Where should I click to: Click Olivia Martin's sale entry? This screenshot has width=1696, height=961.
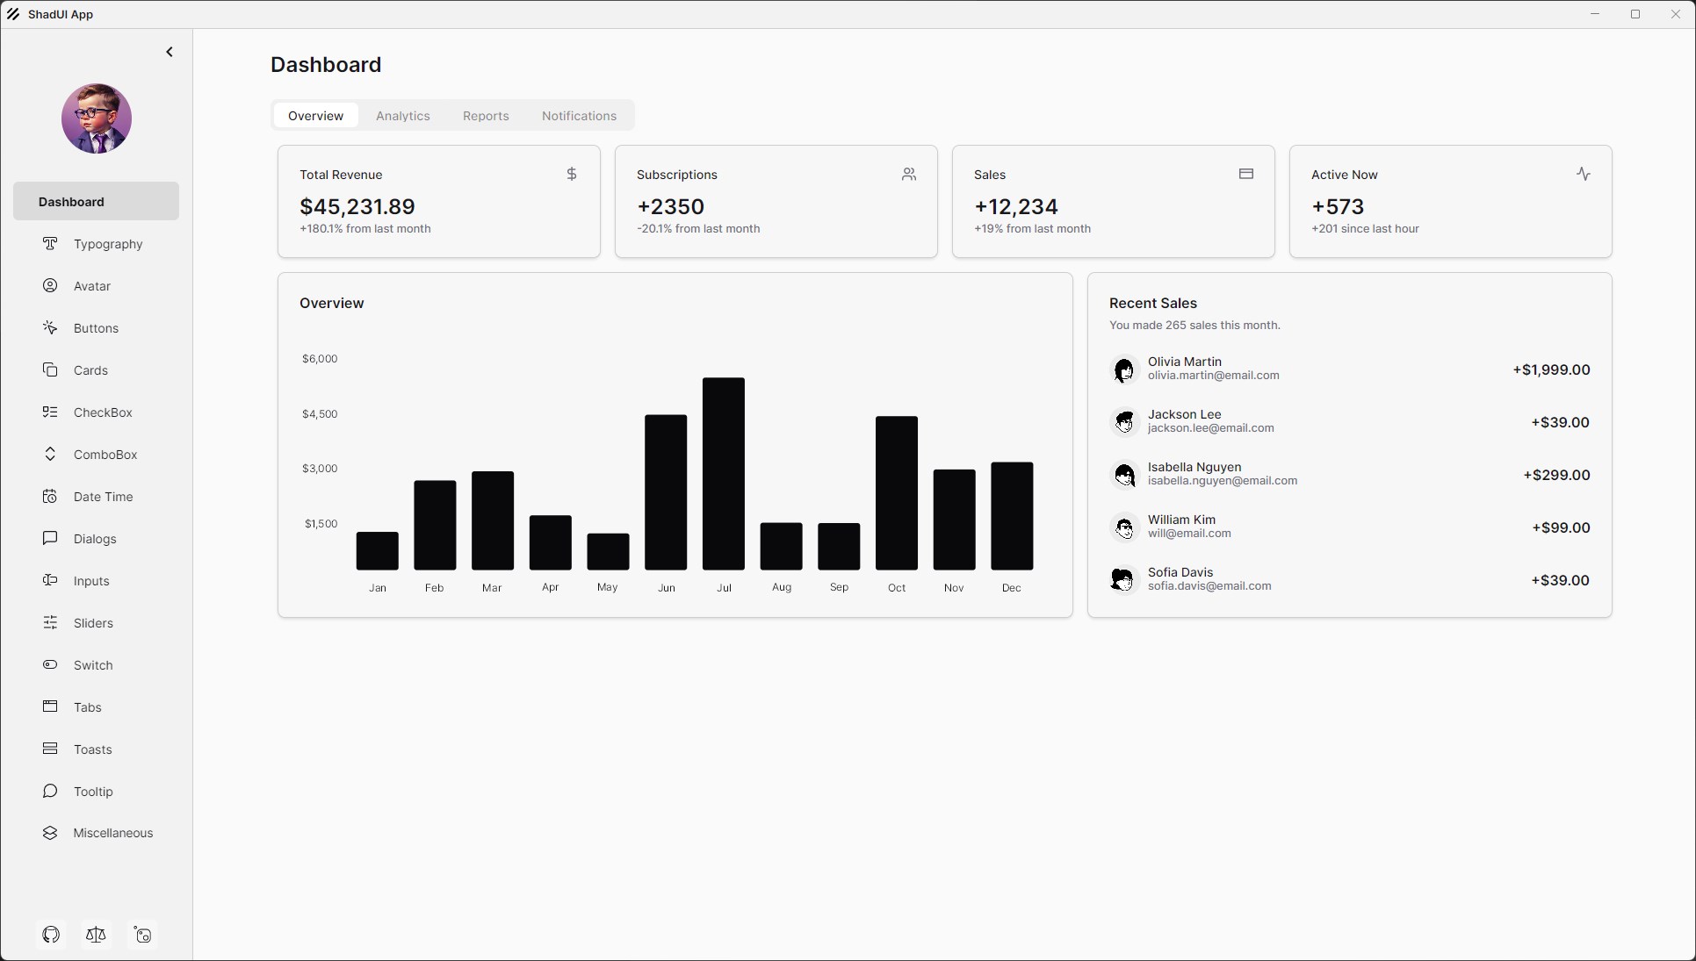tap(1349, 369)
